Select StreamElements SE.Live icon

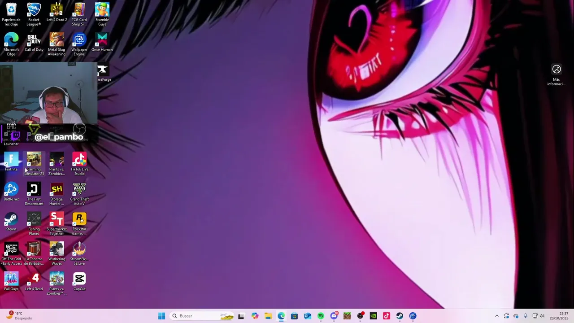(79, 254)
